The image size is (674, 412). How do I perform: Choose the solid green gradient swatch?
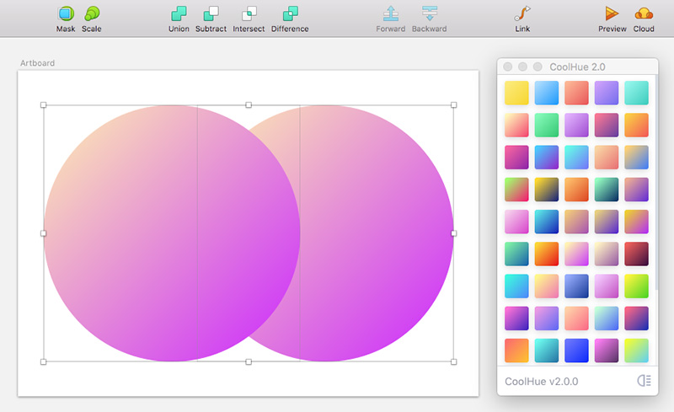click(x=546, y=126)
